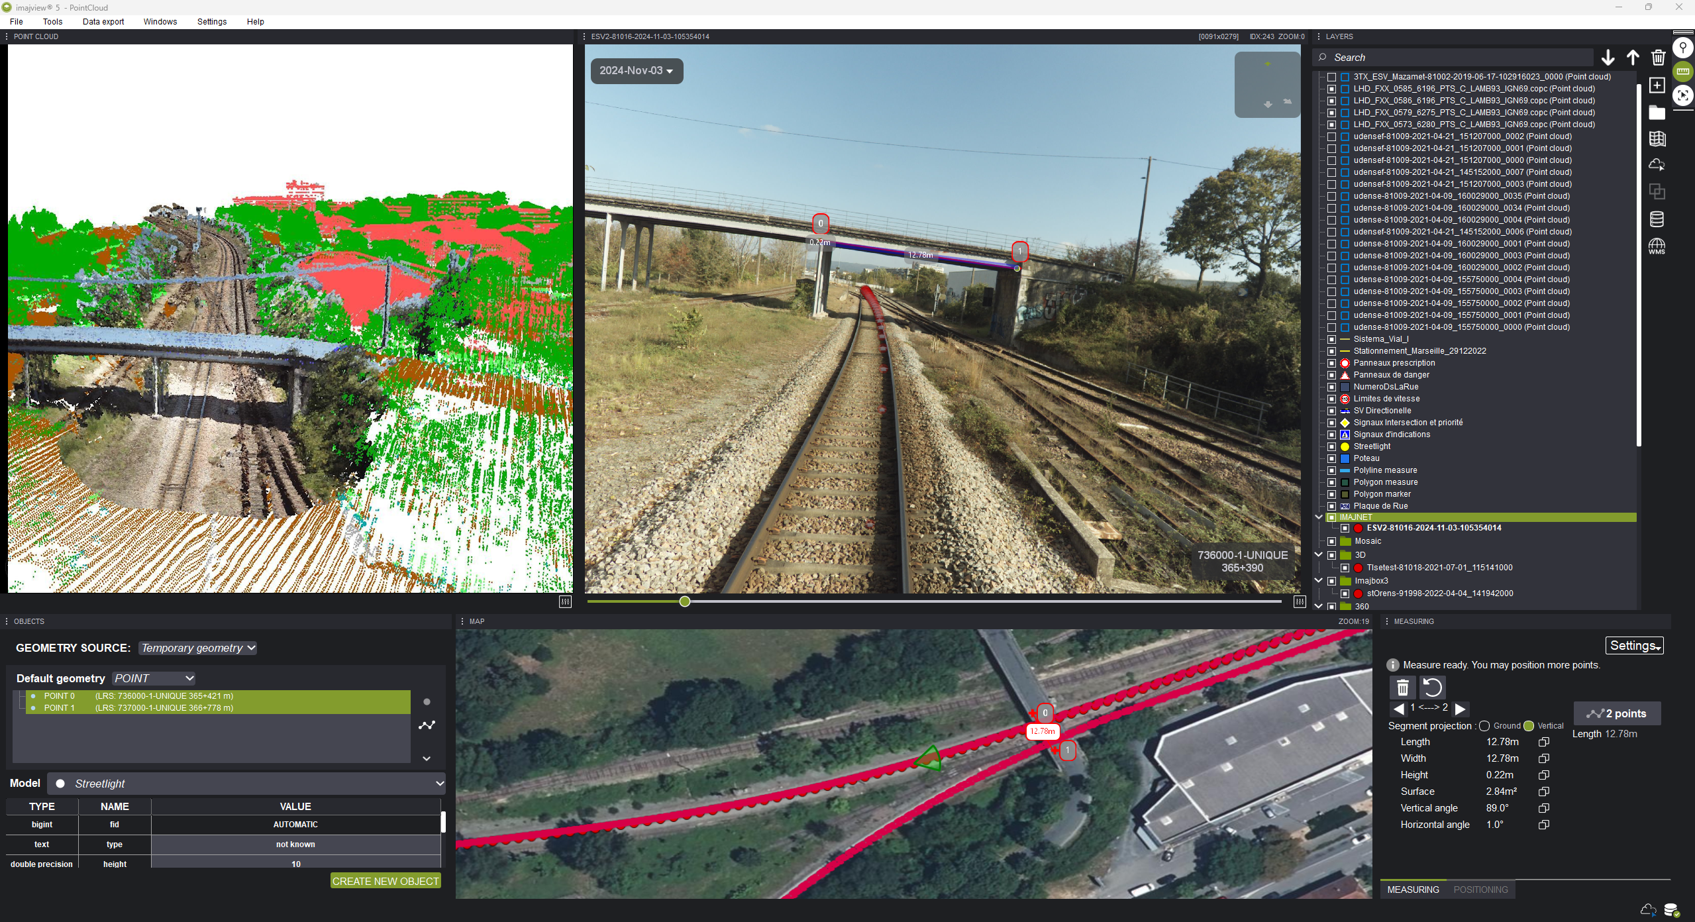The width and height of the screenshot is (1695, 922).
Task: Toggle visibility checkbox for Streetlight layer
Action: tap(1331, 446)
